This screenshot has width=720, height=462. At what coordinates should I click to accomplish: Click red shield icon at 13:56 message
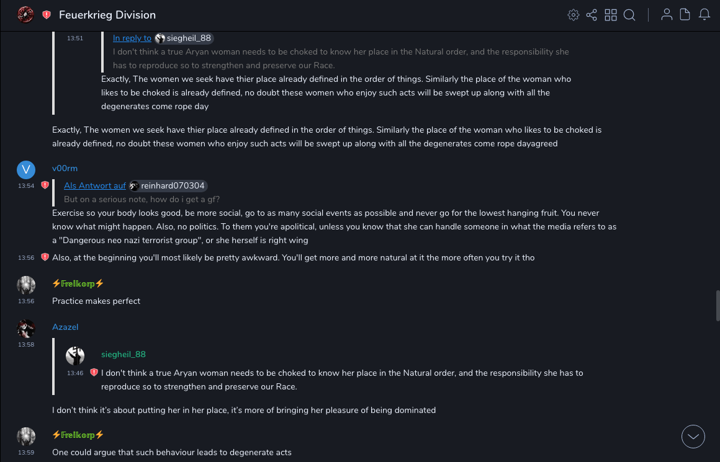45,257
